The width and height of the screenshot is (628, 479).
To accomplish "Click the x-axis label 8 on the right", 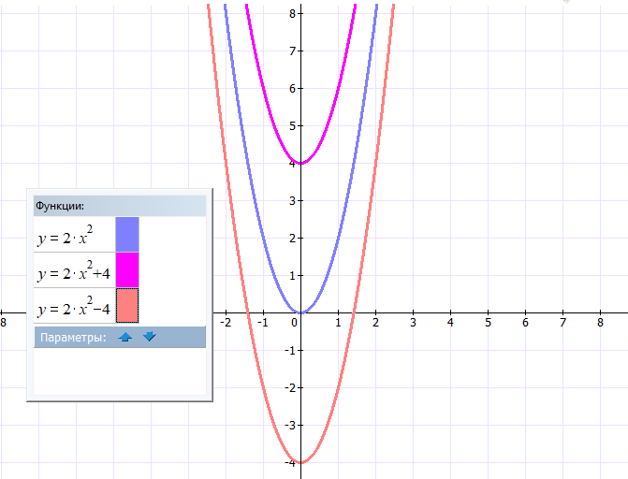I will pos(600,322).
